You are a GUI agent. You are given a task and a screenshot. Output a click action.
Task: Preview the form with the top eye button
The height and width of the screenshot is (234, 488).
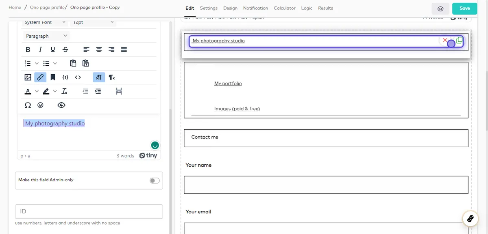point(440,9)
